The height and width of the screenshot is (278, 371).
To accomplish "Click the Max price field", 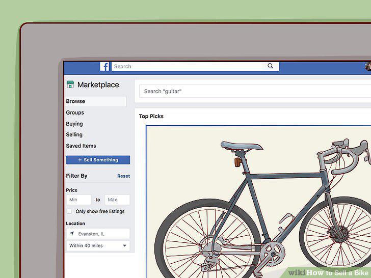I will coord(117,200).
